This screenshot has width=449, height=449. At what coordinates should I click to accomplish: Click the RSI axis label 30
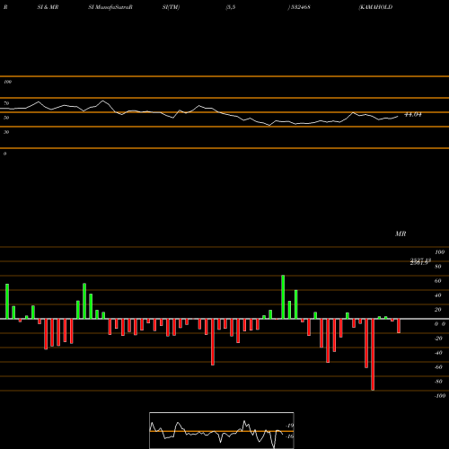click(6, 132)
